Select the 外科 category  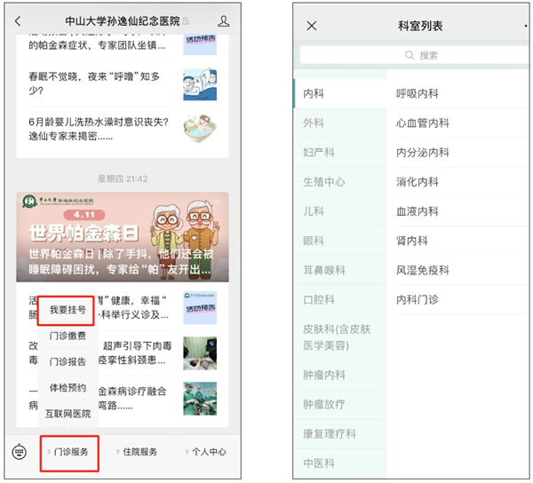(x=340, y=123)
